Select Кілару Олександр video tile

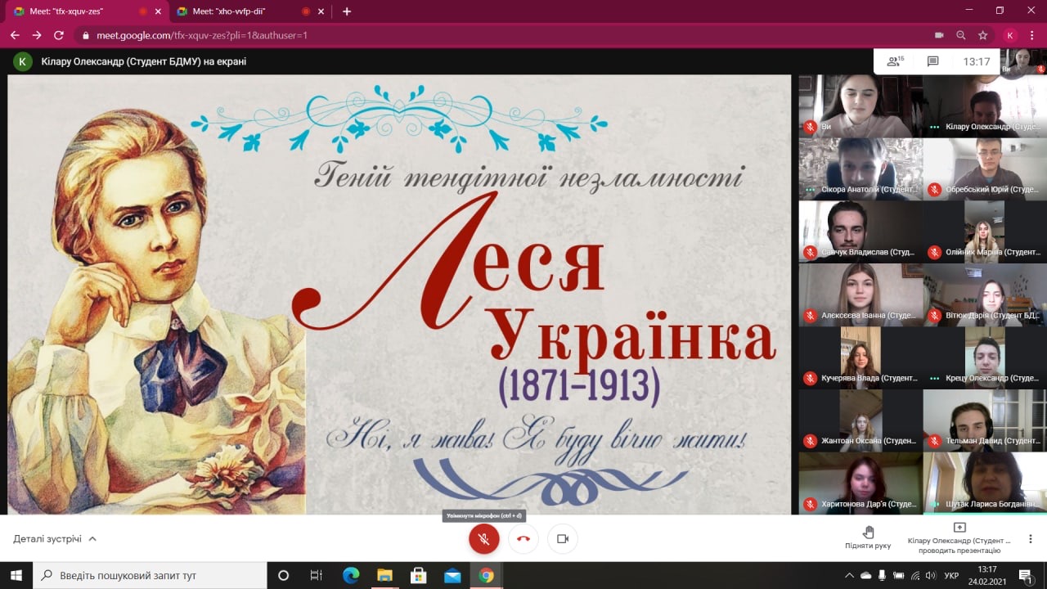(985, 106)
